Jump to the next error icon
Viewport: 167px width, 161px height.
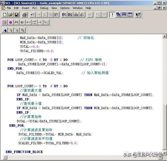pos(104,15)
